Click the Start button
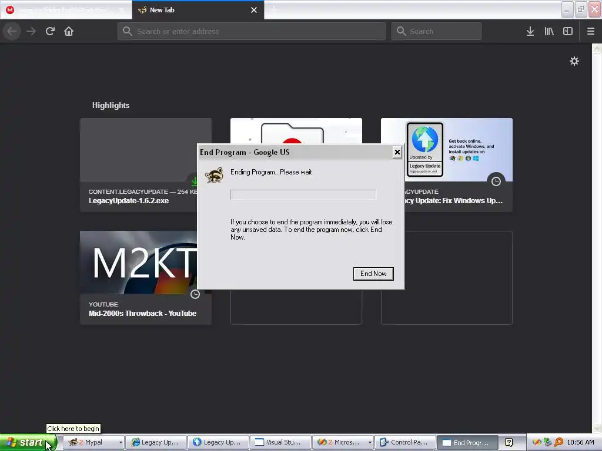Screen dimensions: 602x451 (28, 442)
